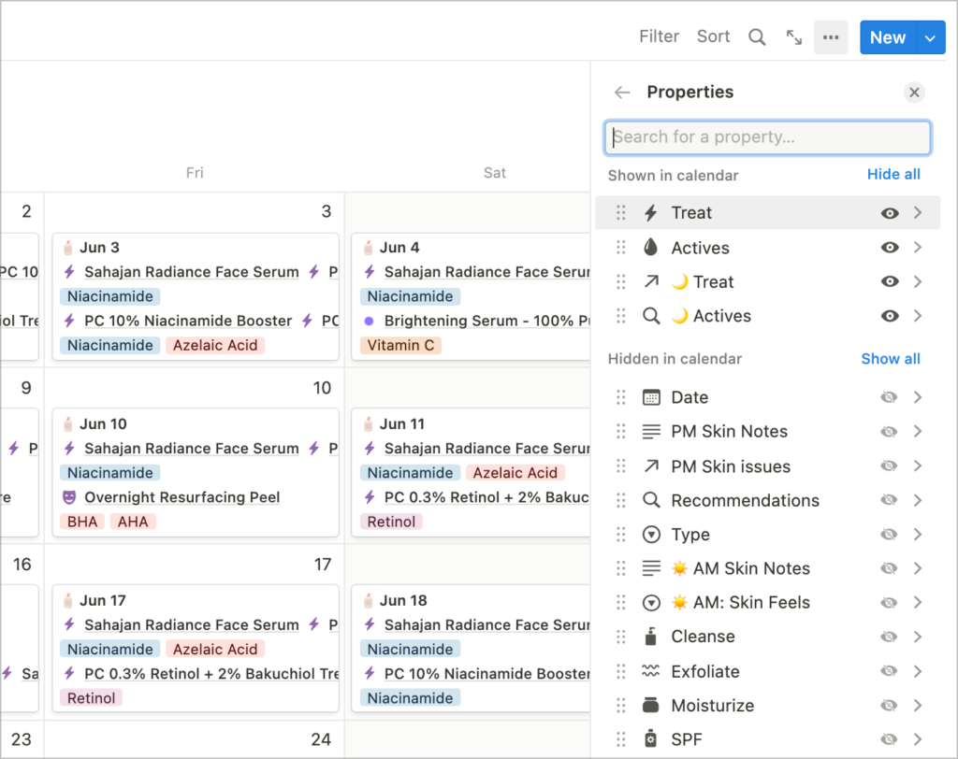Expand the Type property chevron

(x=918, y=535)
